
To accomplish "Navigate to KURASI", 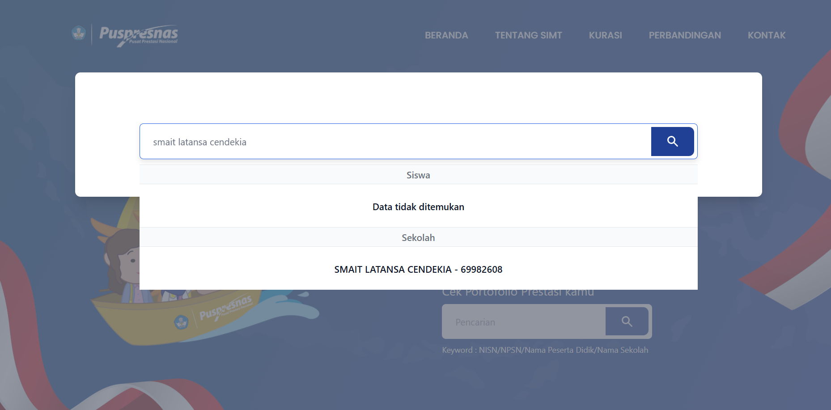I will pos(605,35).
